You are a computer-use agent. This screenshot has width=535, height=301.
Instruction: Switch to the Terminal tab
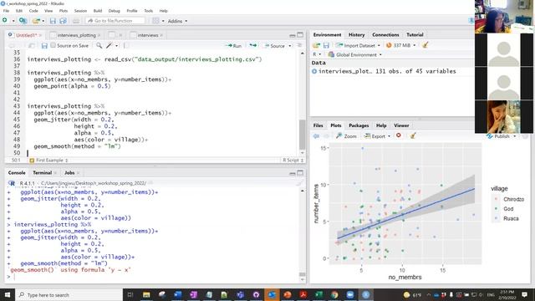[x=43, y=173]
